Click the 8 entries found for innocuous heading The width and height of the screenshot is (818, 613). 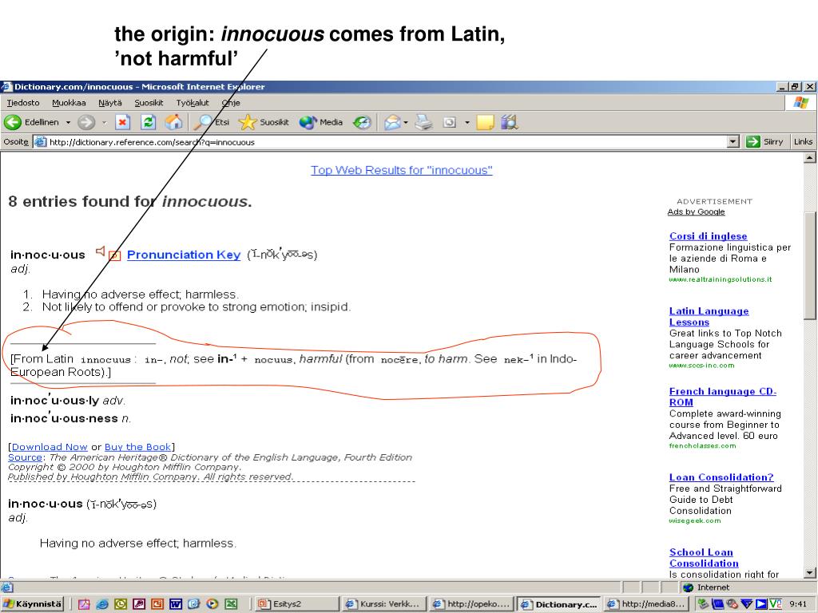pos(130,201)
